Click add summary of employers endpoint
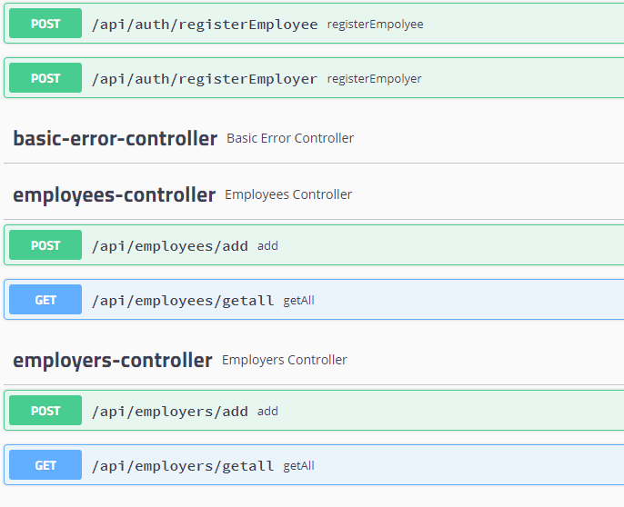Viewport: 624px width, 507px height. click(267, 412)
